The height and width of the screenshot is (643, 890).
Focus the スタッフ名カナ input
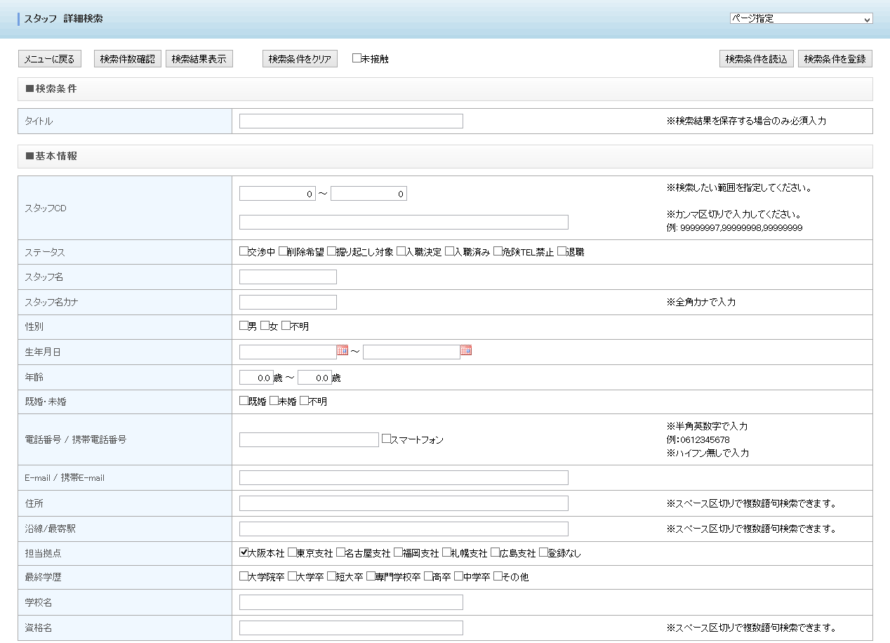pos(288,302)
